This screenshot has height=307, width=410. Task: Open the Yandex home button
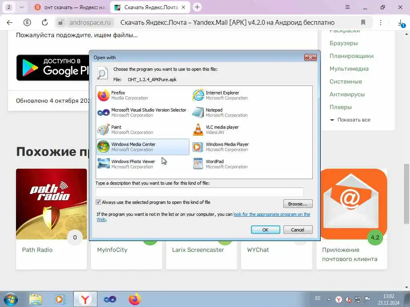tap(27, 22)
